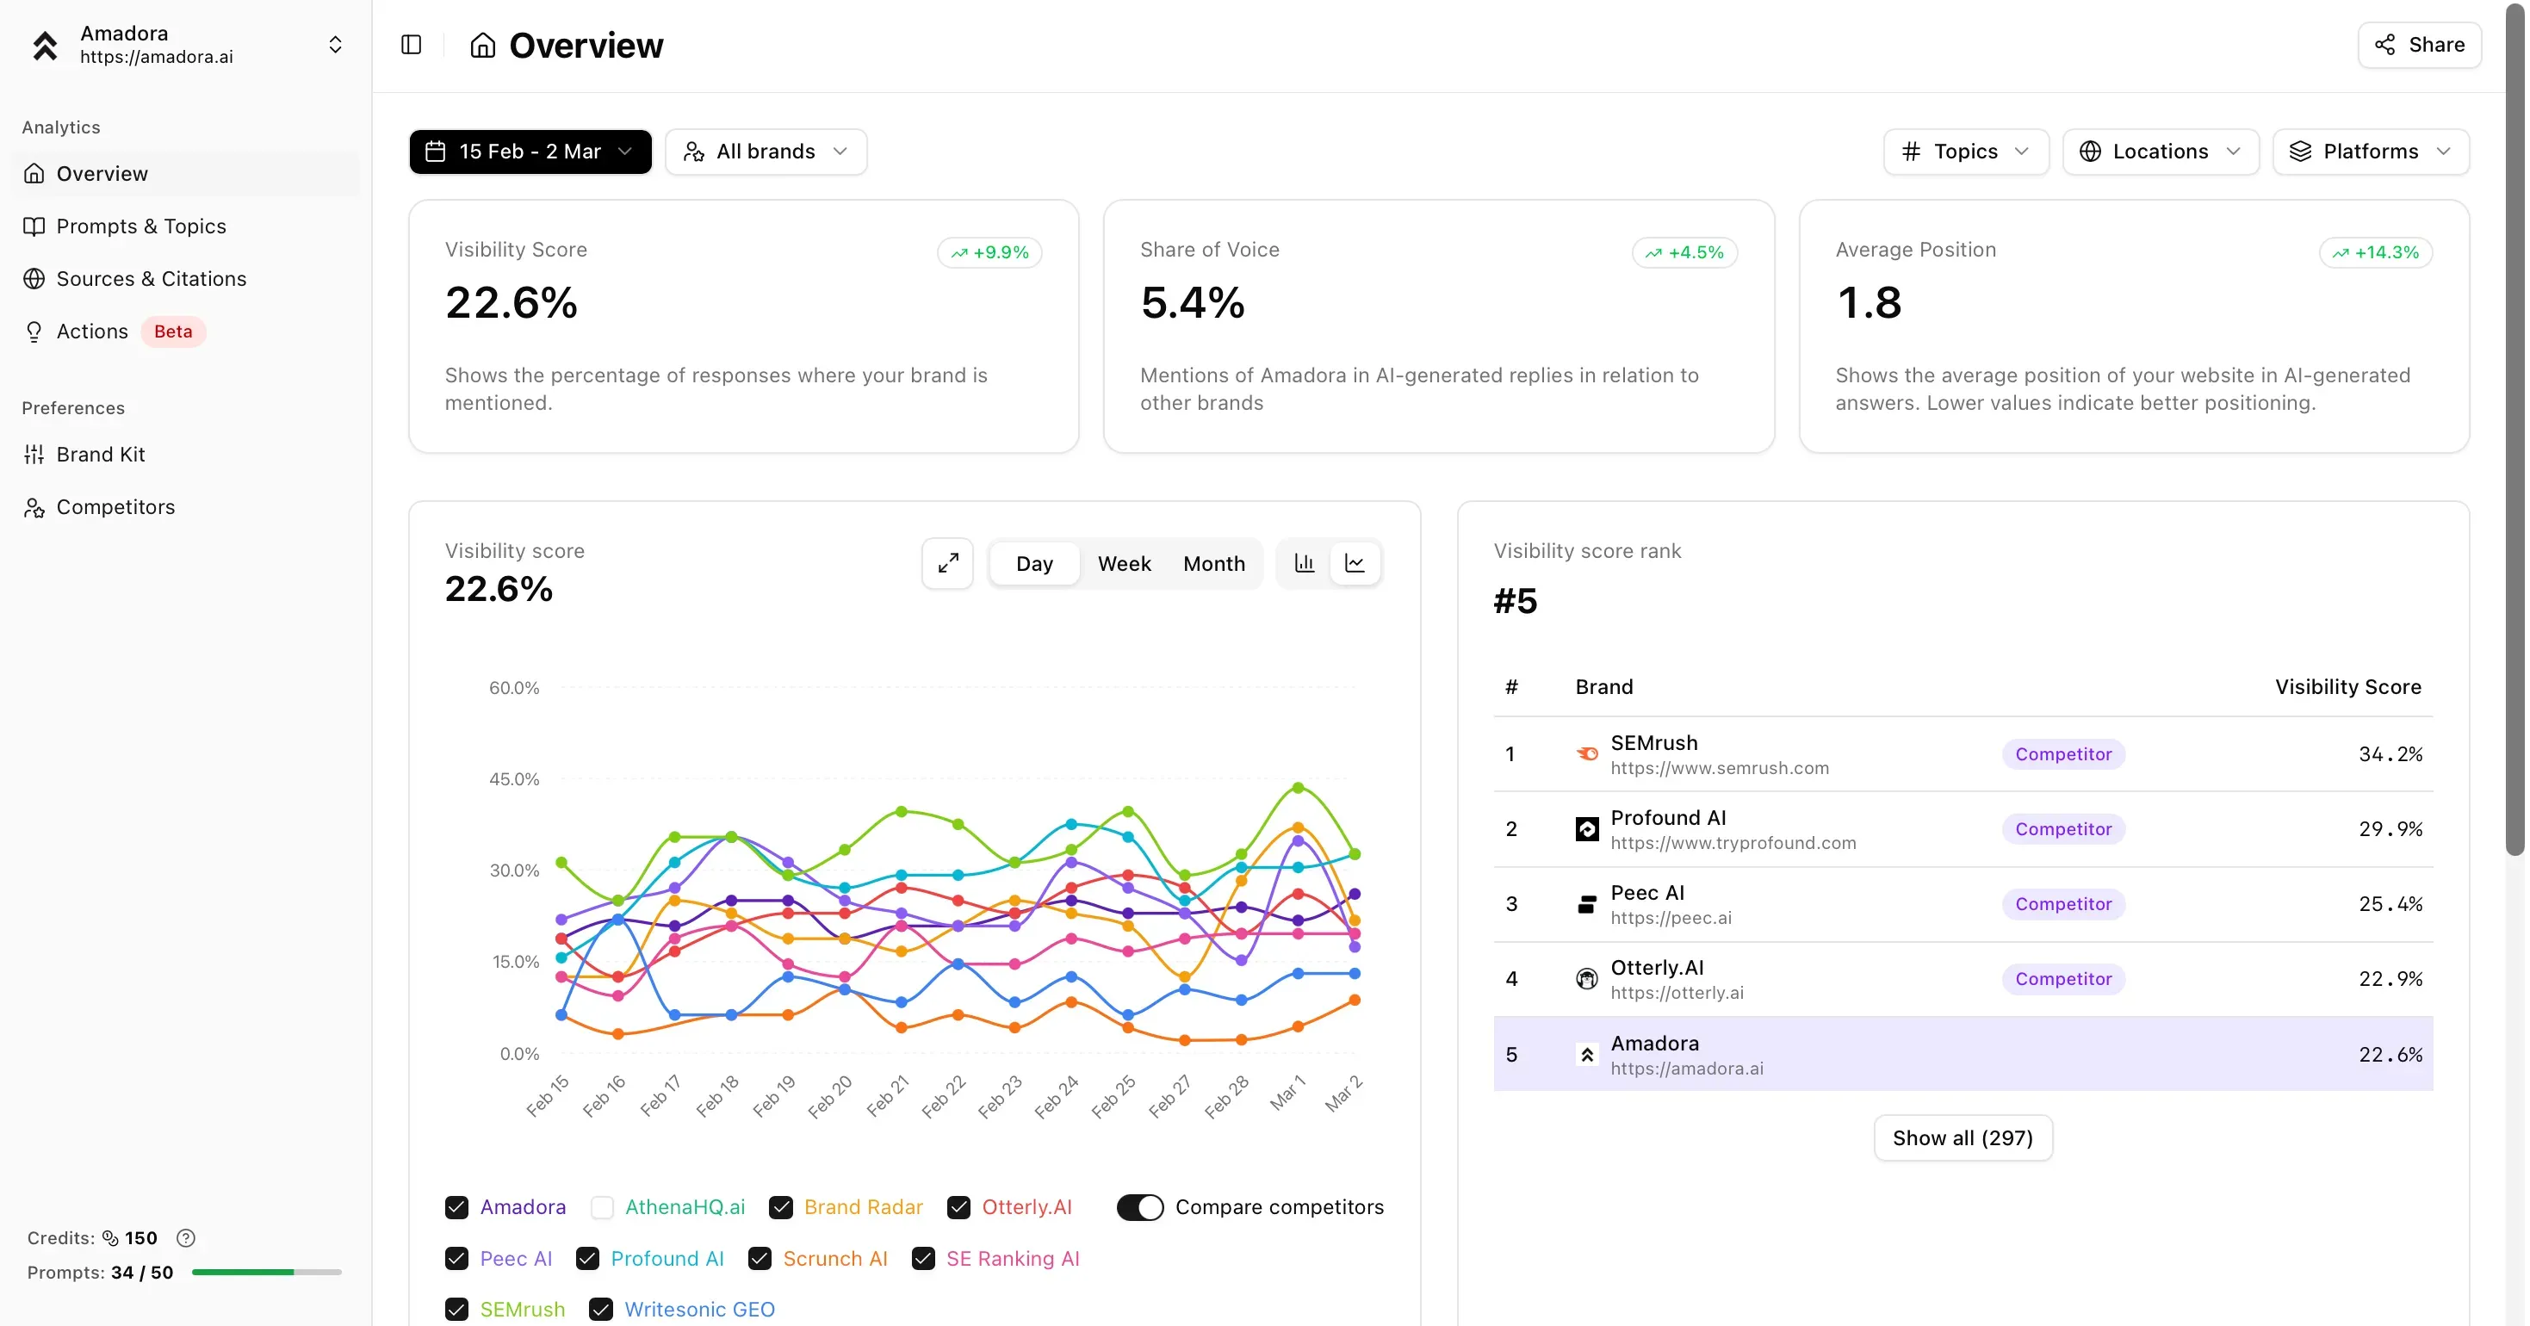Uncheck the Peec AI series checkbox

[x=456, y=1259]
